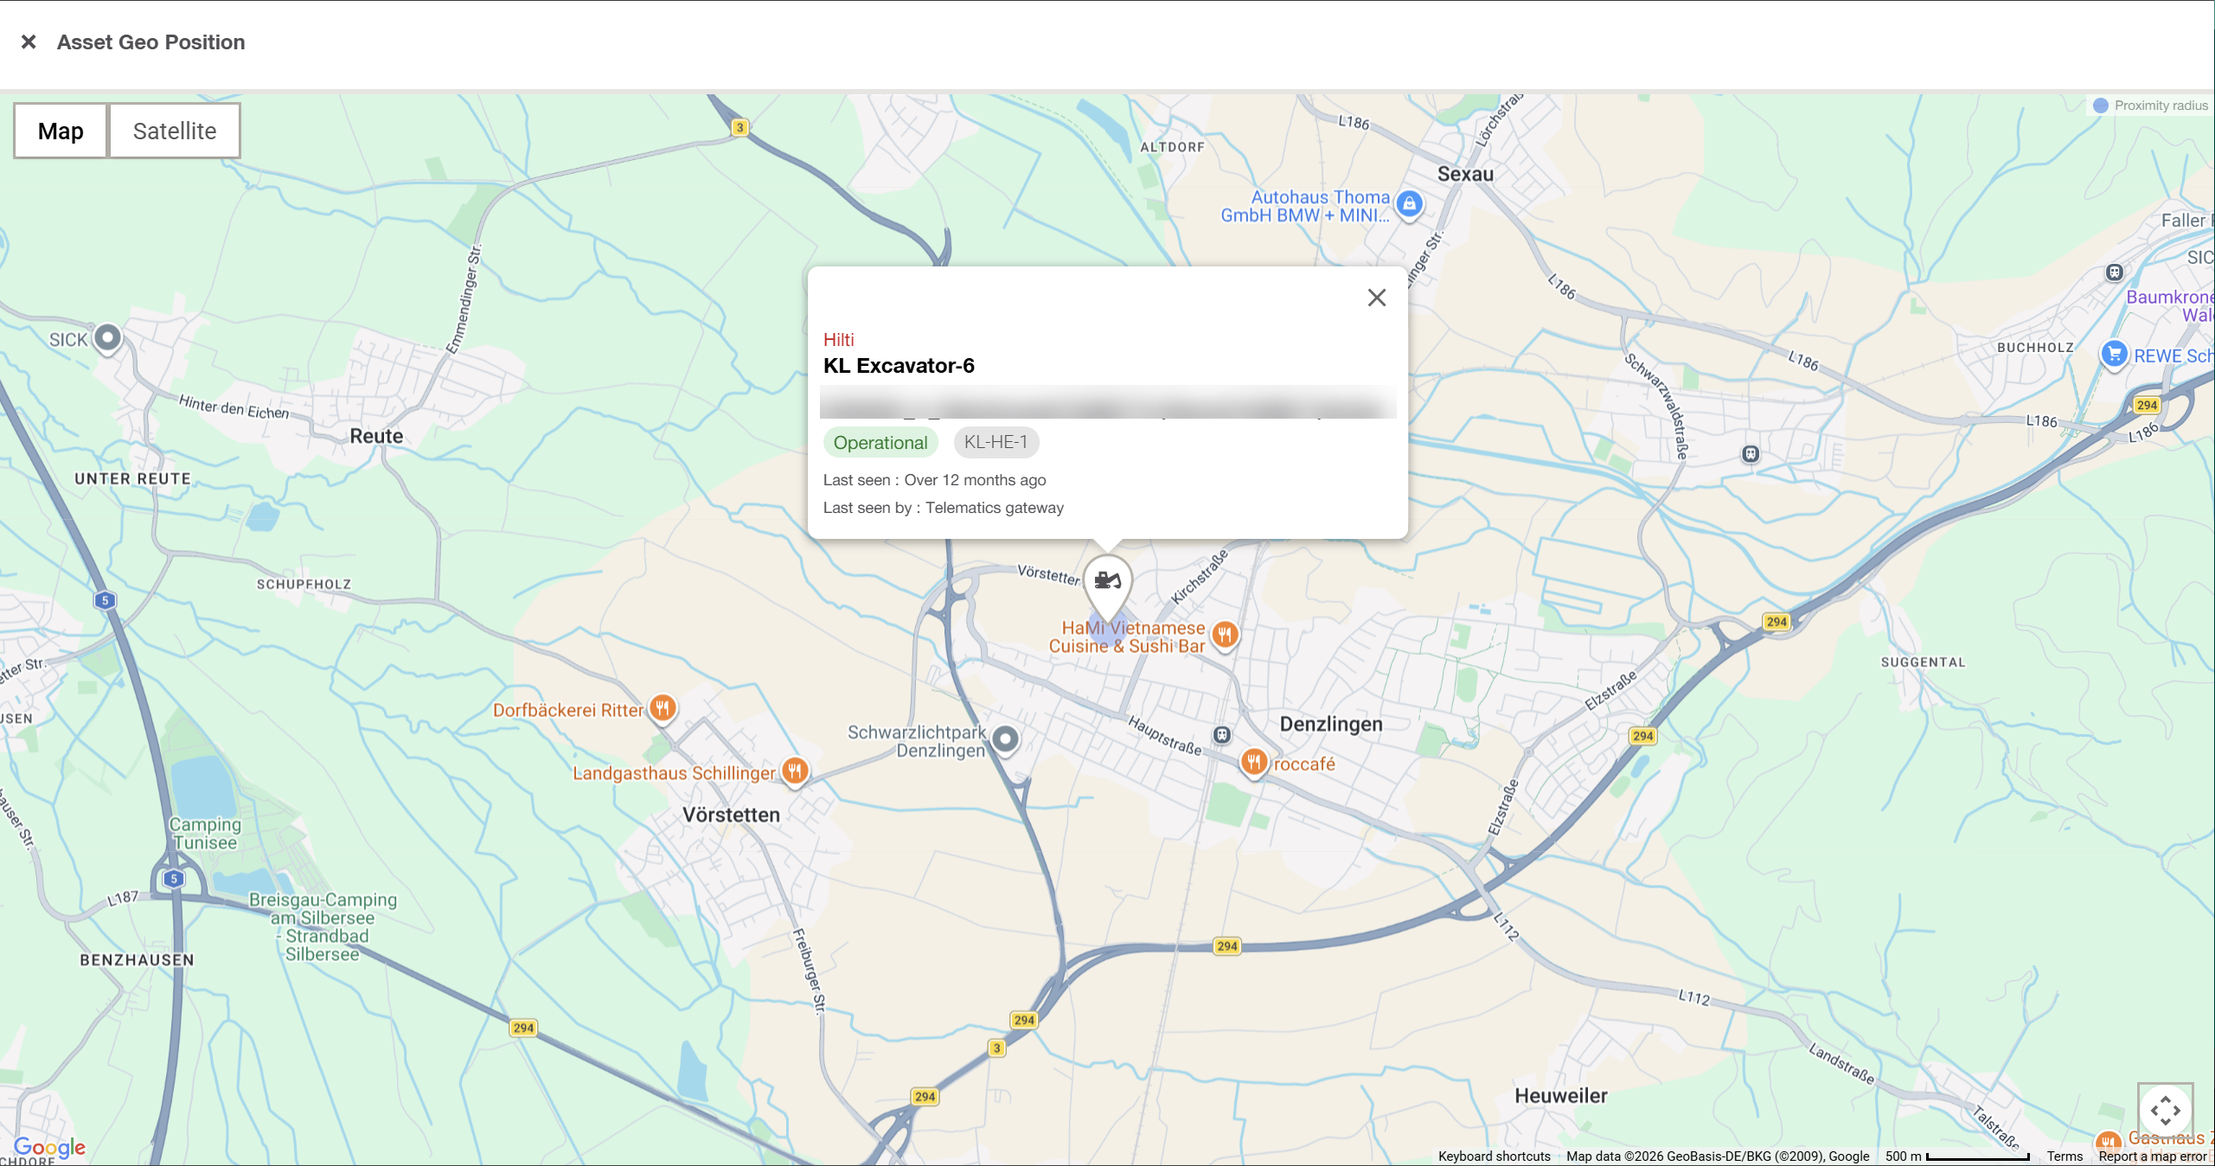Open the map Terms link
The height and width of the screenshot is (1166, 2215).
[x=2064, y=1156]
